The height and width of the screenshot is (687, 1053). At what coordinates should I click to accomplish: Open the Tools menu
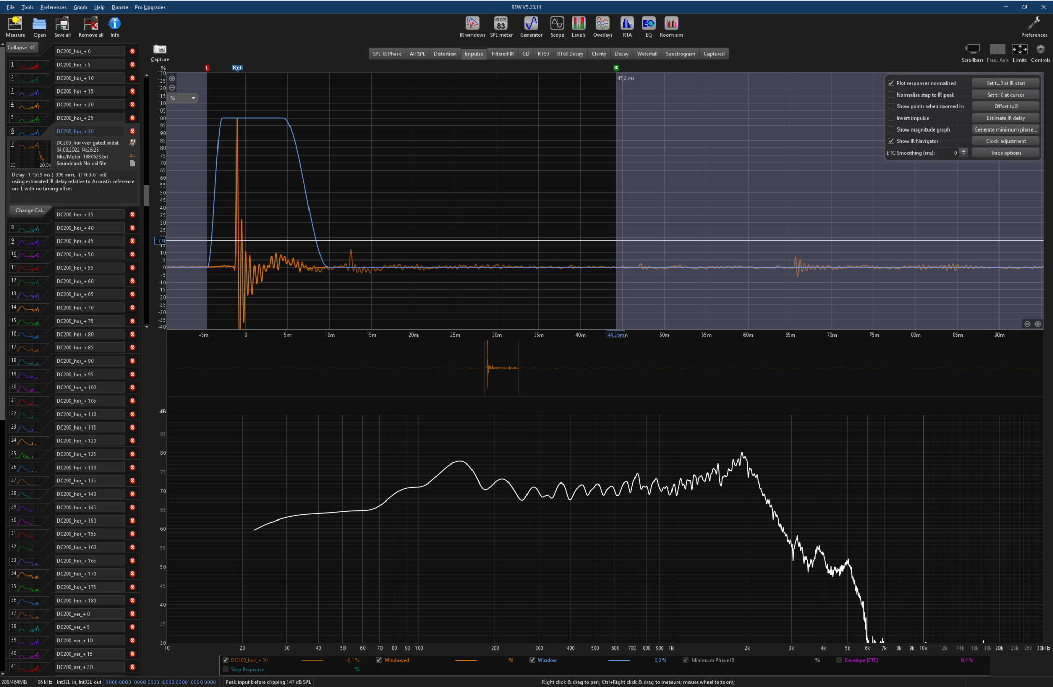[27, 7]
